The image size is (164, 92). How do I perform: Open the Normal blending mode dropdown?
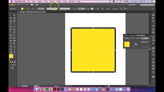point(129,38)
